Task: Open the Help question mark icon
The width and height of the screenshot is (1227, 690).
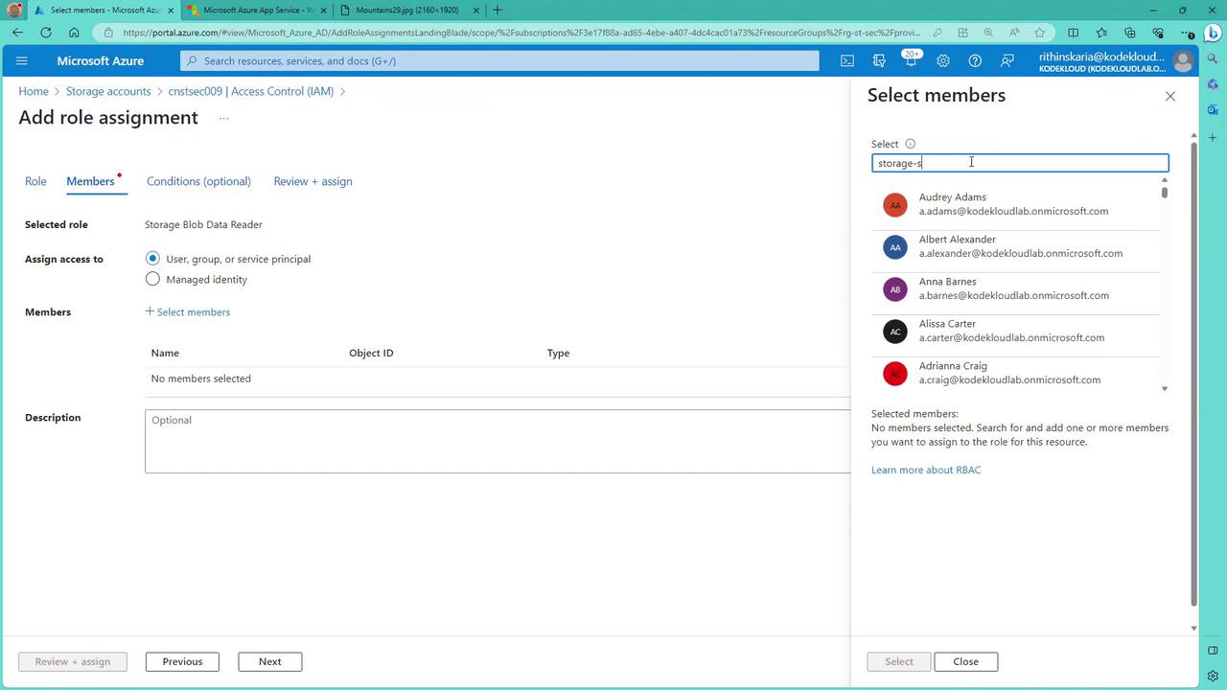Action: (975, 60)
